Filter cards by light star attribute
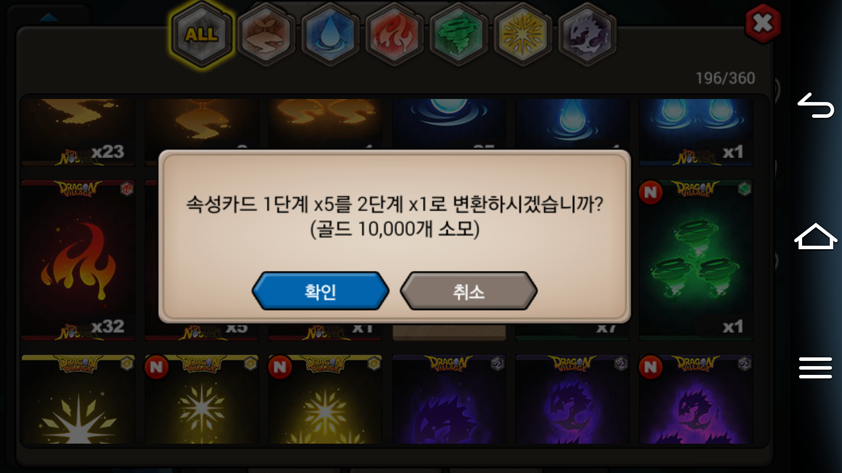The image size is (842, 473). pos(522,35)
